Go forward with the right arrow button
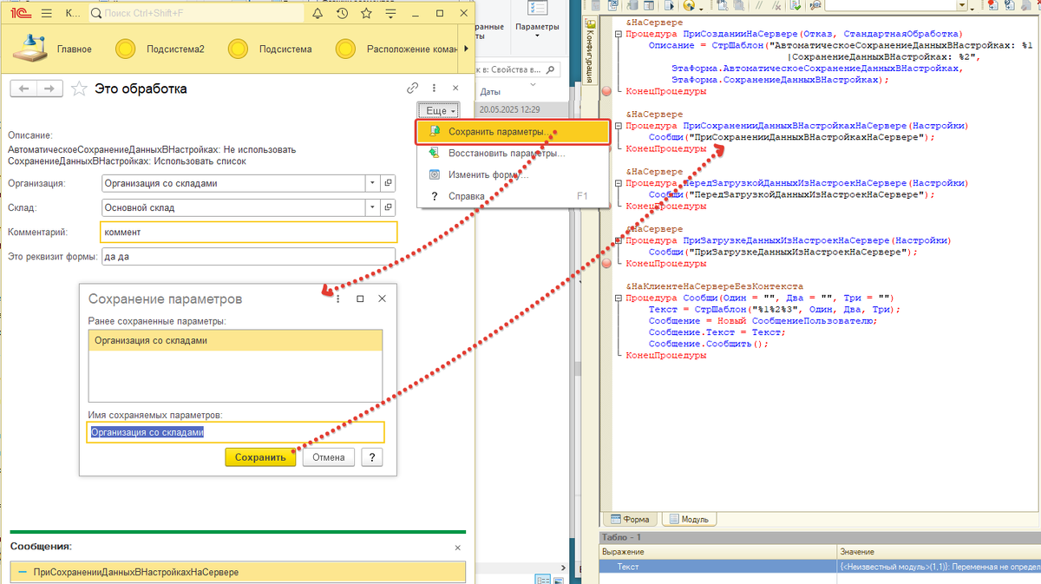The height and width of the screenshot is (584, 1041). point(50,89)
